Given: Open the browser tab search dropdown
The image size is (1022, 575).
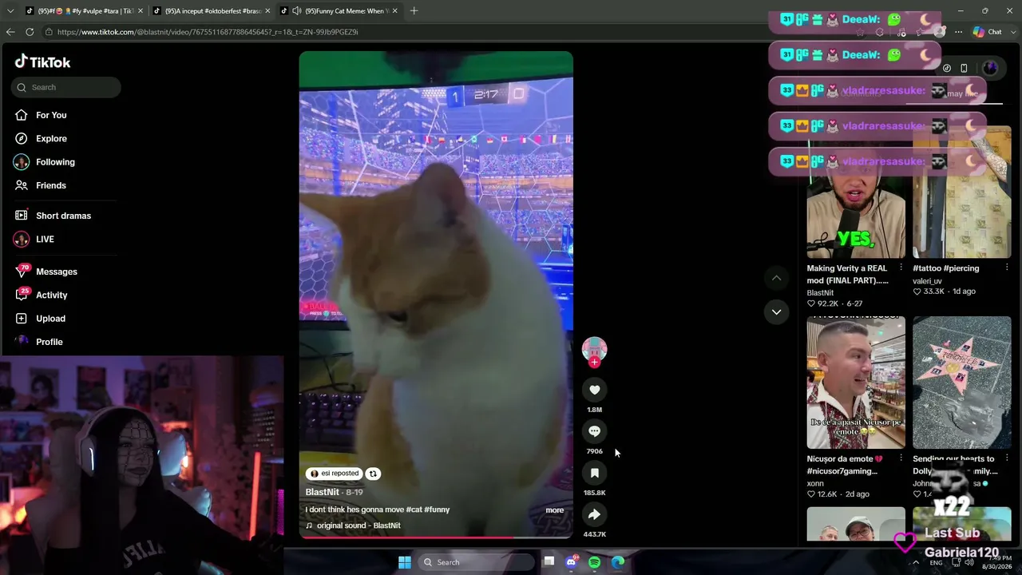Looking at the screenshot, I should (10, 11).
